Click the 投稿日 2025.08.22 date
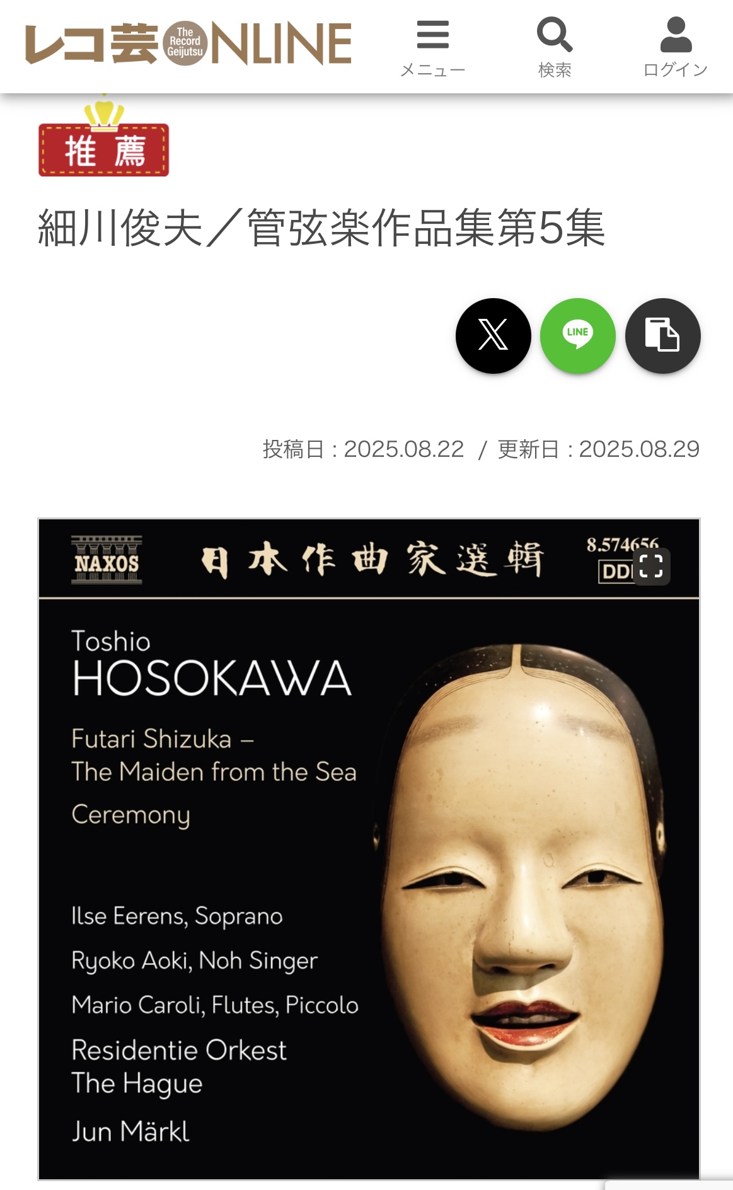This screenshot has height=1190, width=733. coord(363,449)
